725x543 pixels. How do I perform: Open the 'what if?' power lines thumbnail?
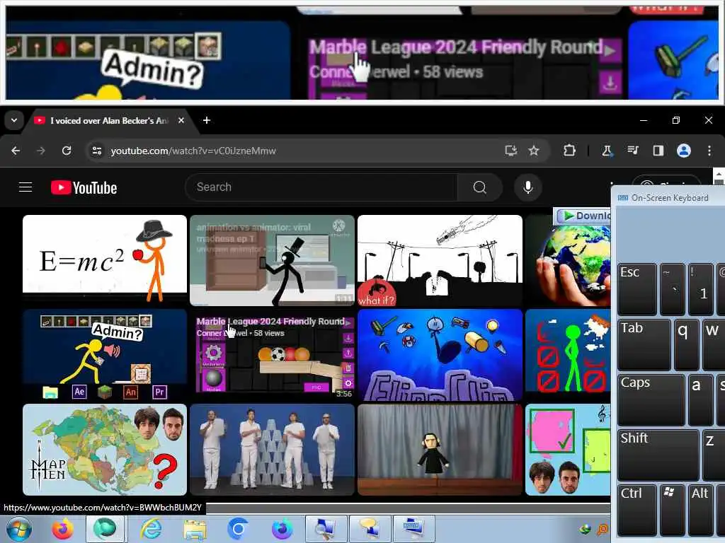[x=440, y=260]
